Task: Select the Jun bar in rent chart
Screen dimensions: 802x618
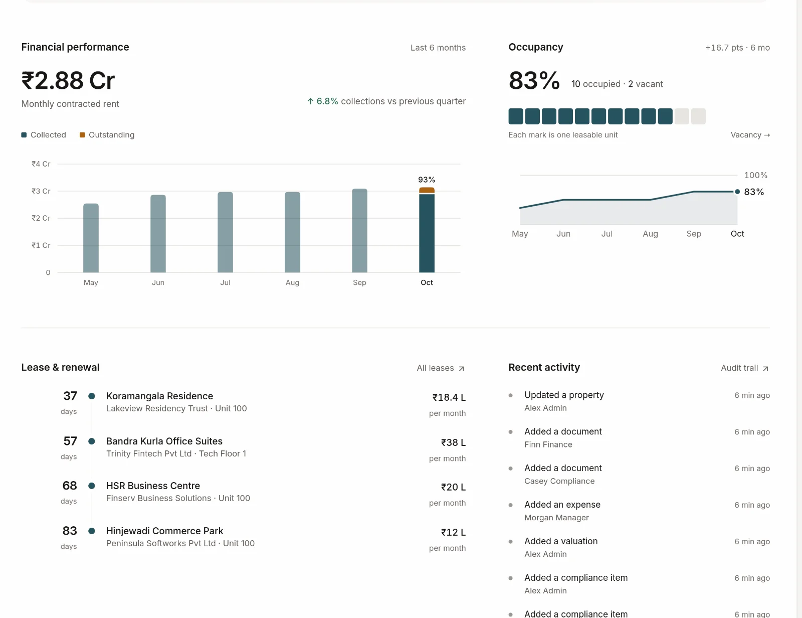Action: tap(158, 234)
